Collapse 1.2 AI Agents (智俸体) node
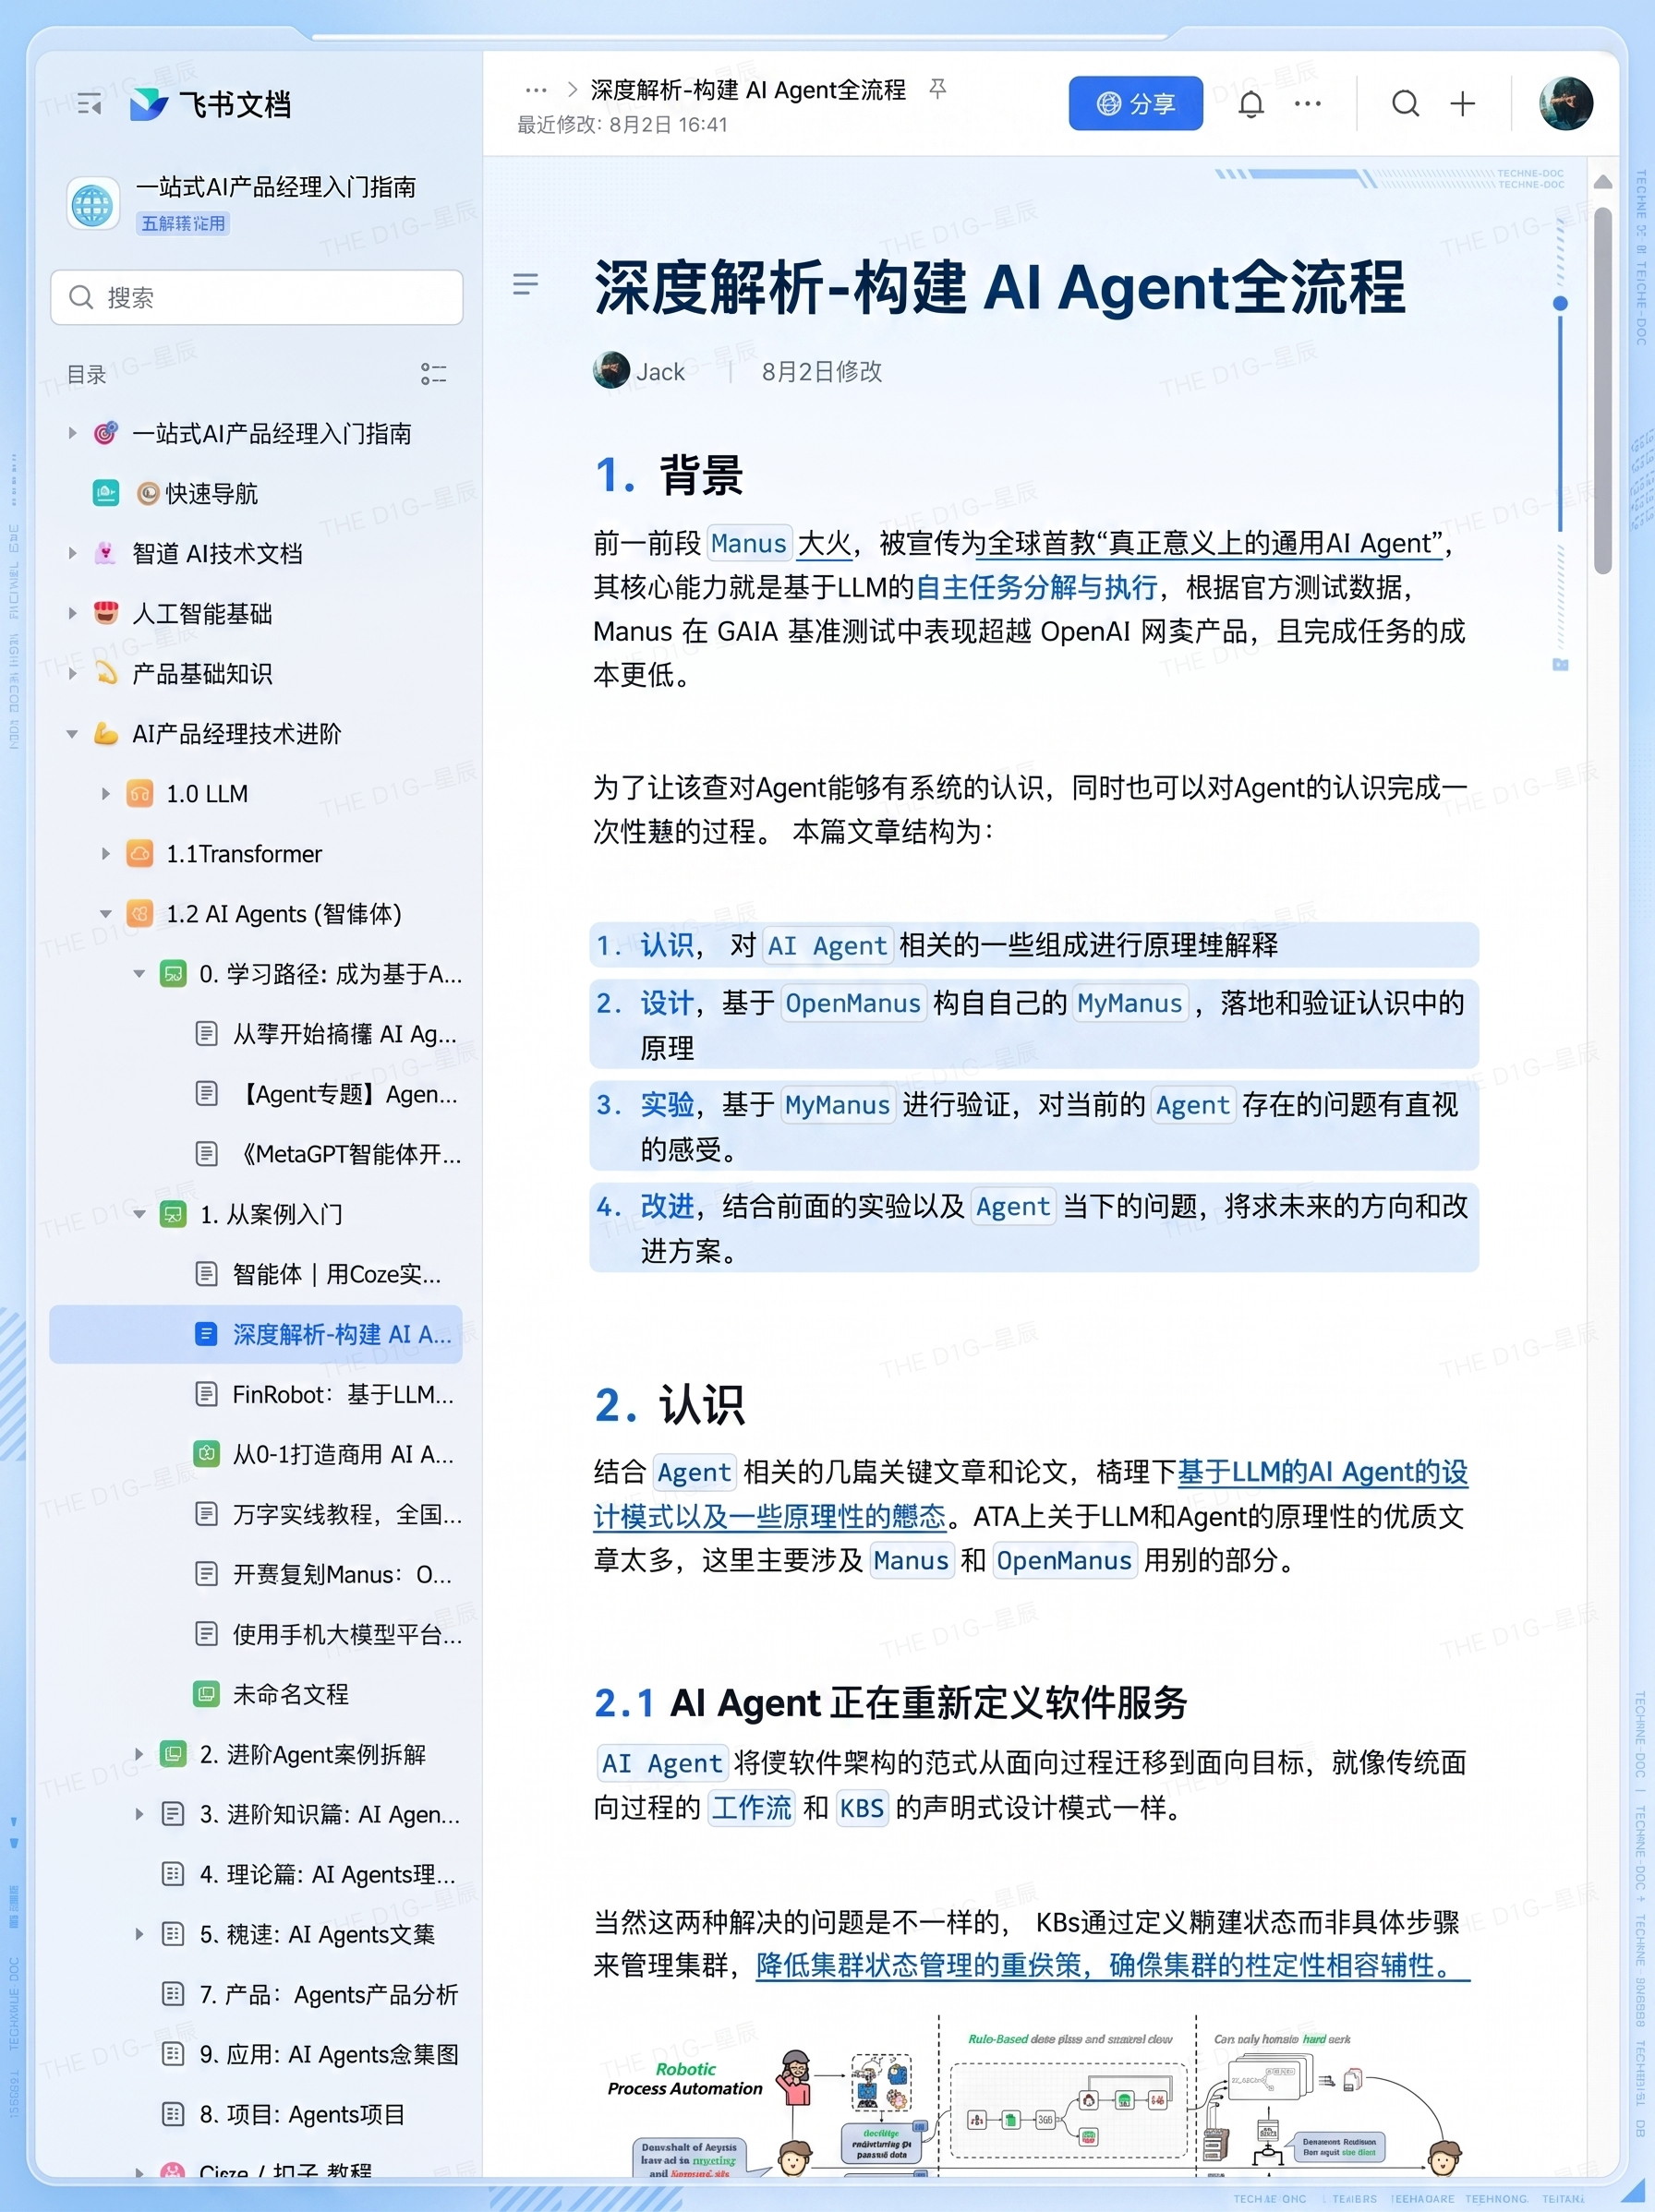The height and width of the screenshot is (2212, 1655). pyautogui.click(x=106, y=913)
